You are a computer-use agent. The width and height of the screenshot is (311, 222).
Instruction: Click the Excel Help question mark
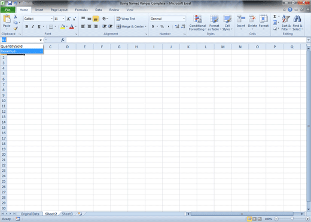[290, 10]
